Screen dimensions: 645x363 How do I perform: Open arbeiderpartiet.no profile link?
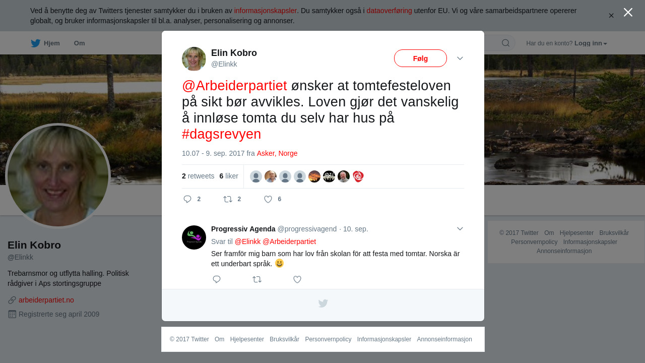pos(46,300)
